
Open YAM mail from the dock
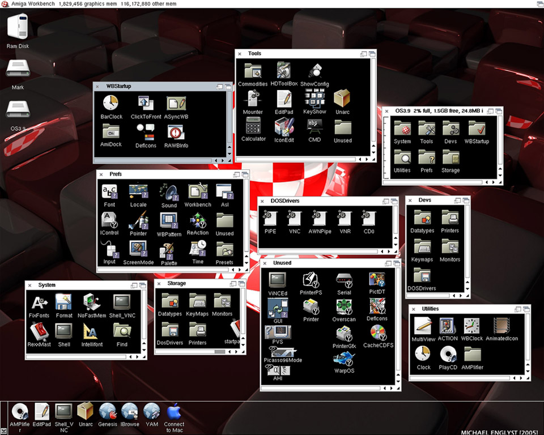(x=152, y=412)
